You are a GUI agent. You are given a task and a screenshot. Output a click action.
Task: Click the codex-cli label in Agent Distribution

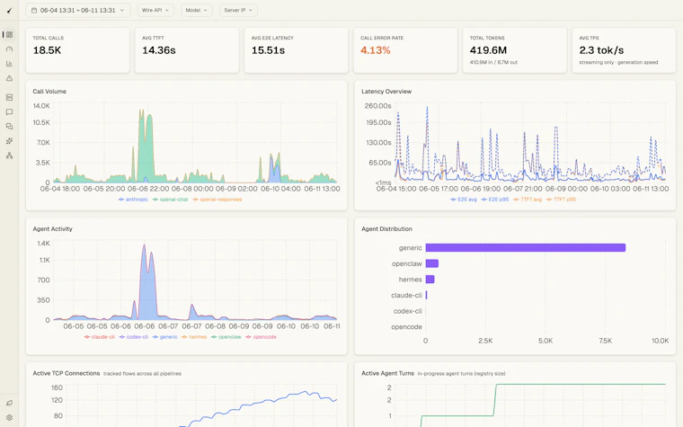tap(408, 311)
